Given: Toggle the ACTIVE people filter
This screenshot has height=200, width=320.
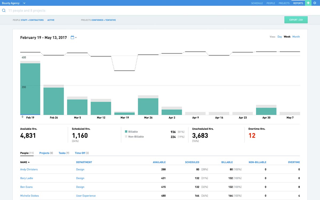Looking at the screenshot, I should [x=51, y=20].
